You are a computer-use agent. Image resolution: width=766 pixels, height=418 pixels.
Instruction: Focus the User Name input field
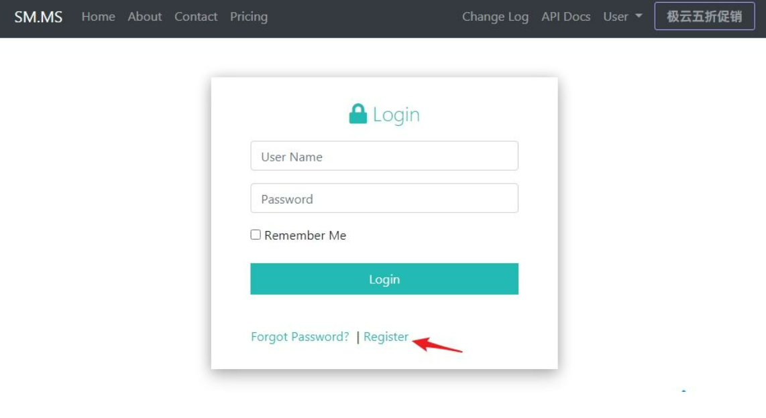coord(384,156)
